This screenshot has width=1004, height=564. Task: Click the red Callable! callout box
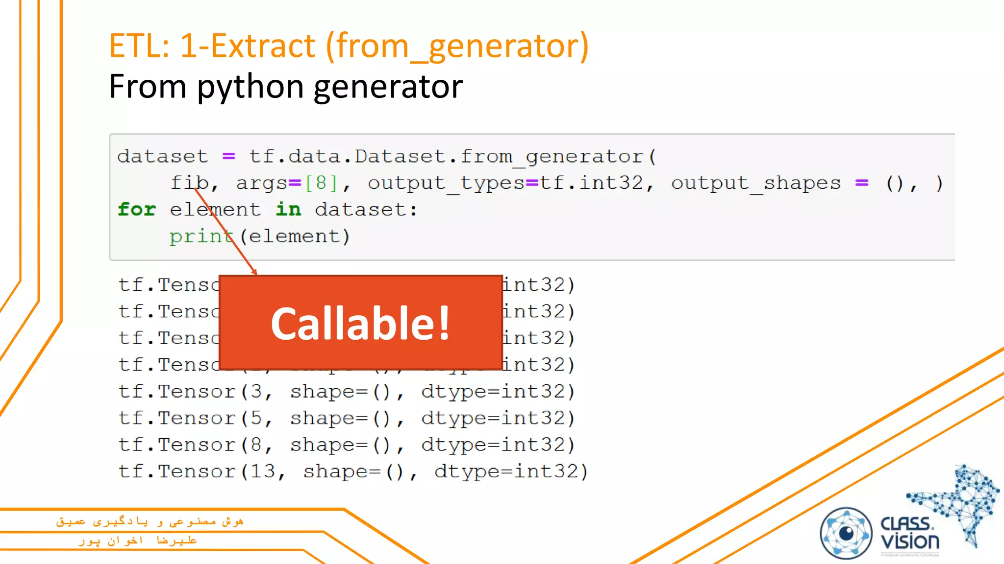[x=361, y=323]
